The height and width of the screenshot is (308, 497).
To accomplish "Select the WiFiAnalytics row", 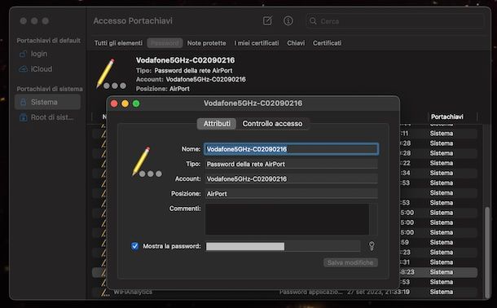I will click(x=284, y=292).
